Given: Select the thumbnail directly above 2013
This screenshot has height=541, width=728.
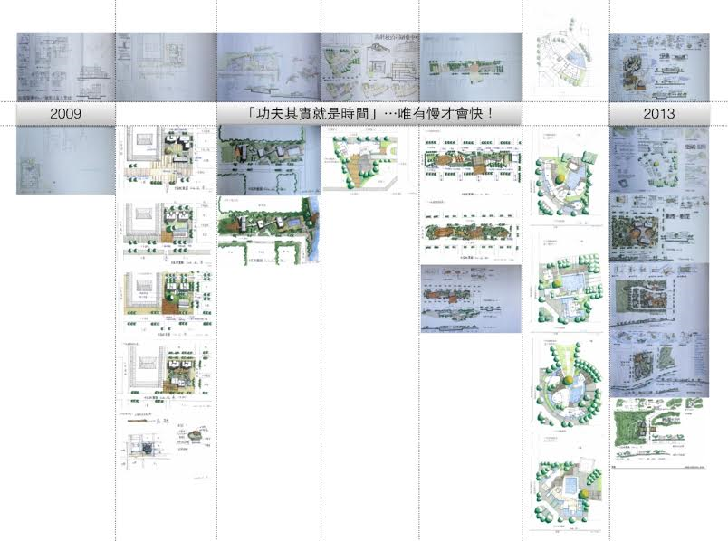Looking at the screenshot, I should click(x=658, y=66).
